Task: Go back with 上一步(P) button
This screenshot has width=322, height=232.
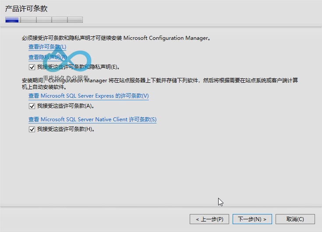Action: click(x=209, y=219)
